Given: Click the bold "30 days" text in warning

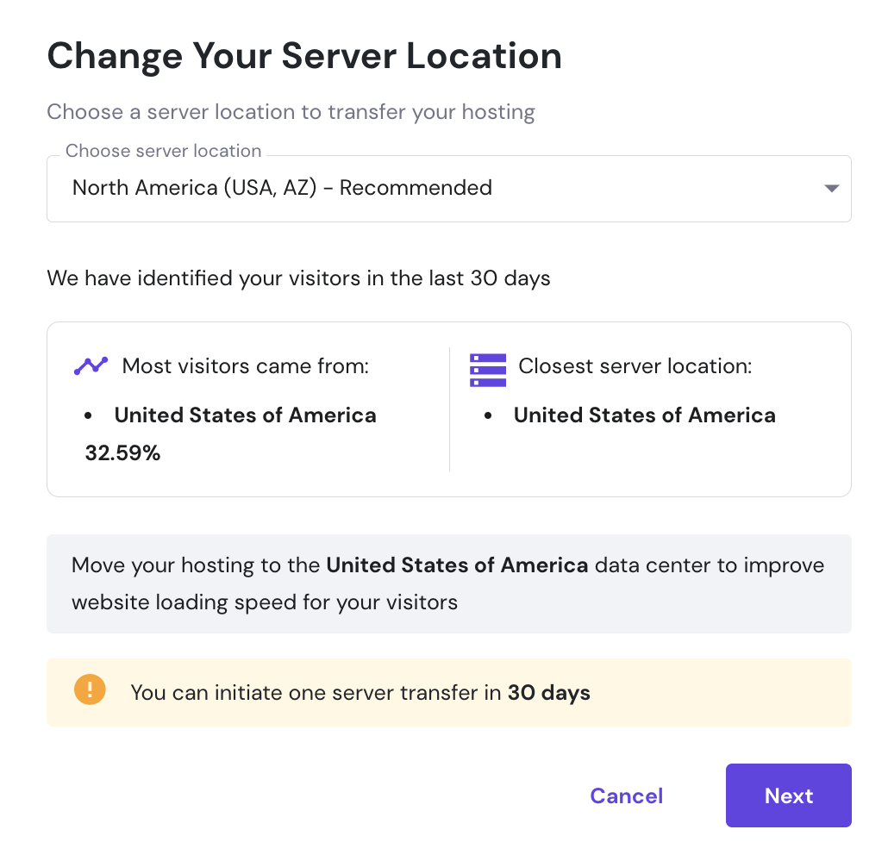Looking at the screenshot, I should pyautogui.click(x=548, y=693).
